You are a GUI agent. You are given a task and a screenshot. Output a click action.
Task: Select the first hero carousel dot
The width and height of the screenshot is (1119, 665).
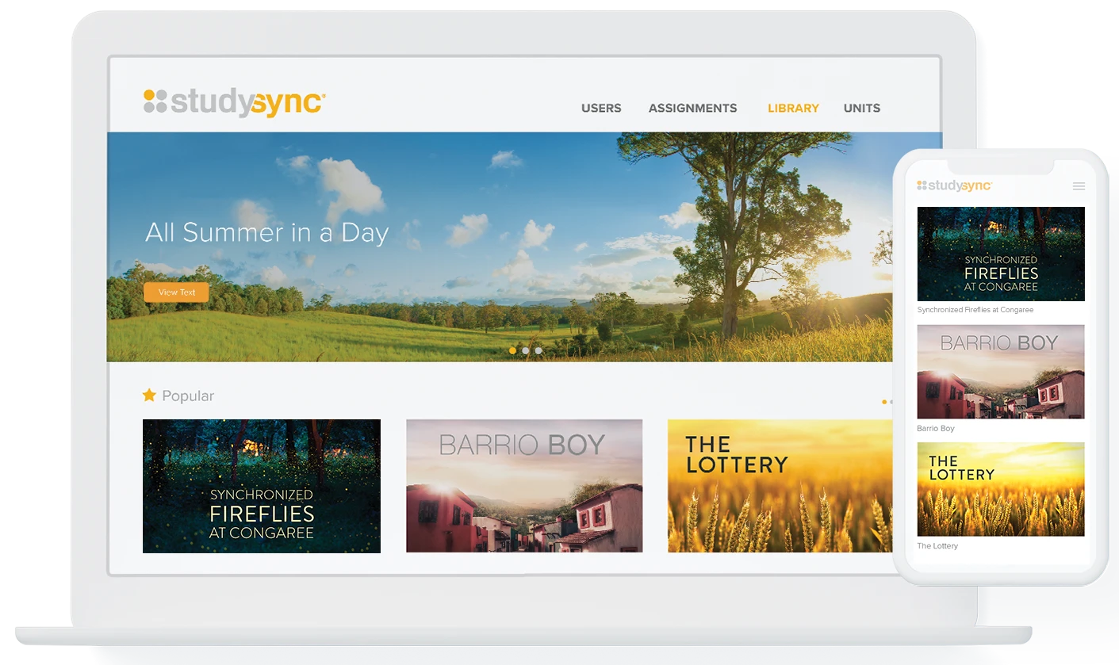point(512,350)
